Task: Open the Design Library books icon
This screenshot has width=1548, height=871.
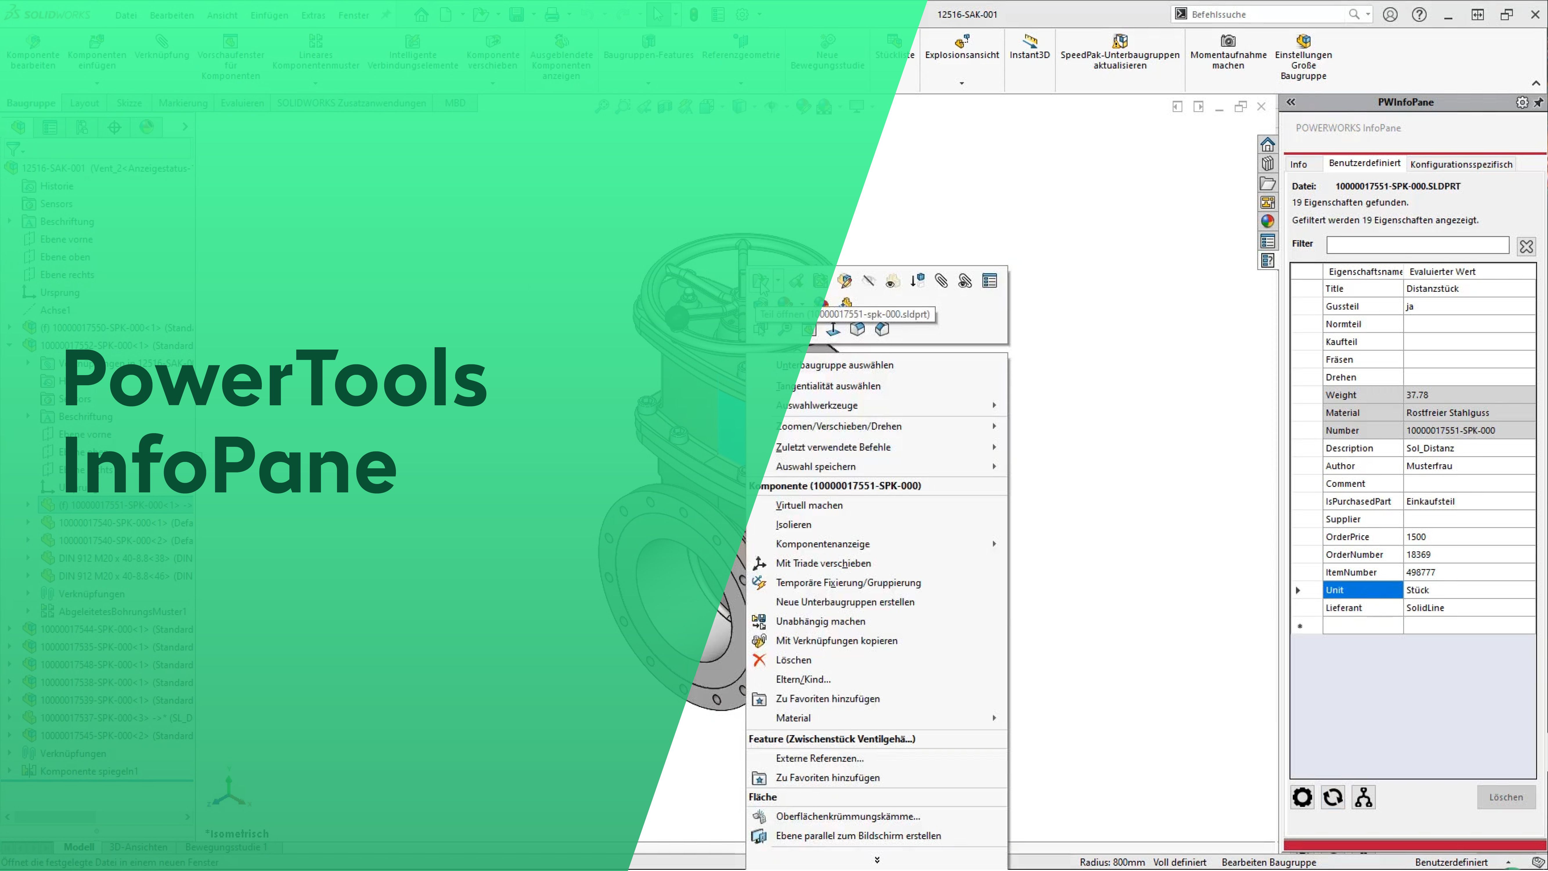Action: [1267, 163]
